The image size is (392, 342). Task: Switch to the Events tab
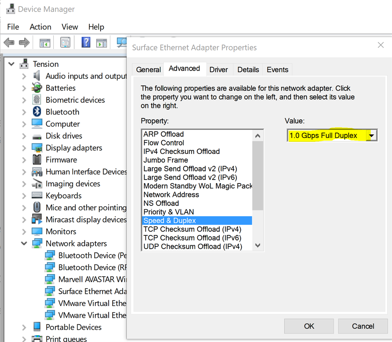277,70
